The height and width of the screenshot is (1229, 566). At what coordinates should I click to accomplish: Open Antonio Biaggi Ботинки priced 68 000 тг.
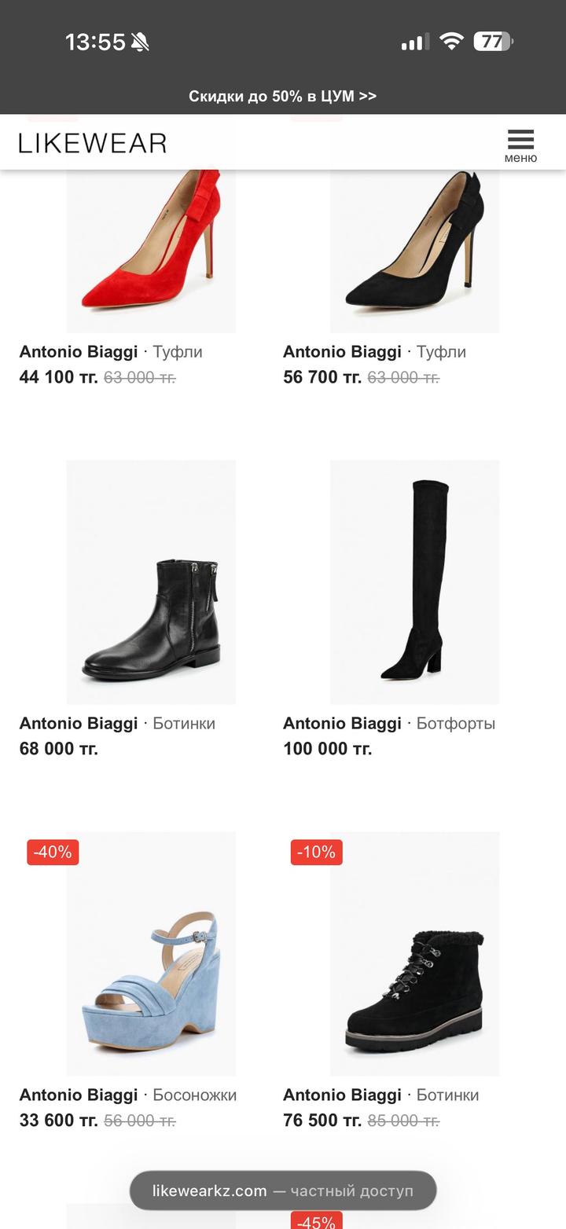coord(117,723)
